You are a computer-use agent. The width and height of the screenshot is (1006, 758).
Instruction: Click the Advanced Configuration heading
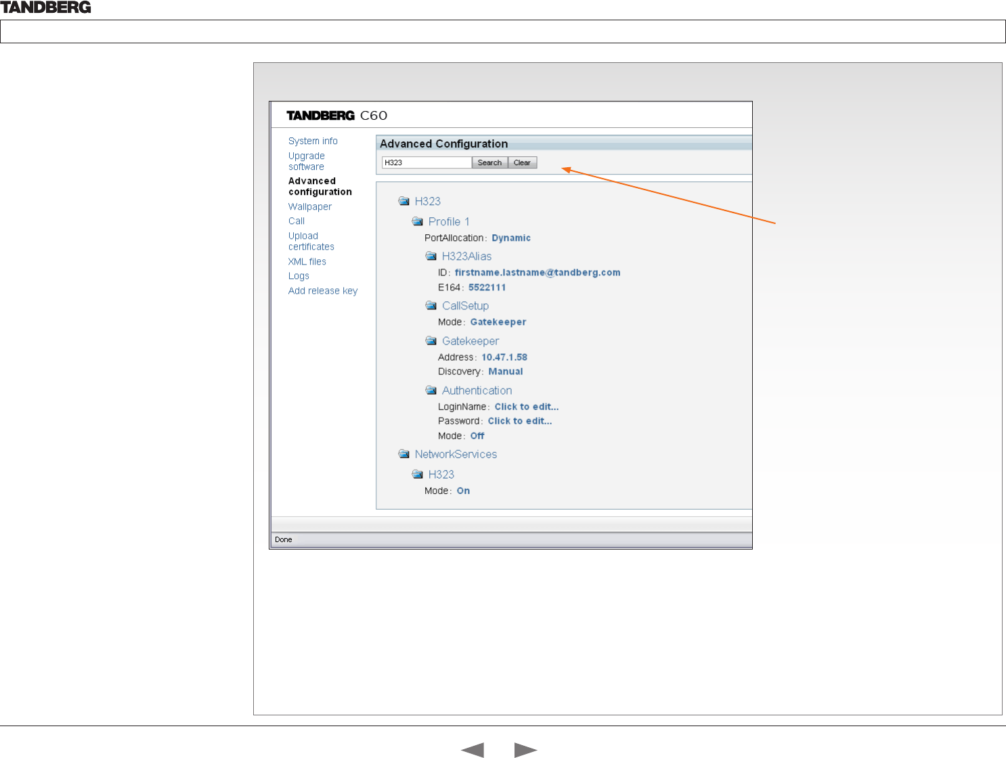click(444, 143)
